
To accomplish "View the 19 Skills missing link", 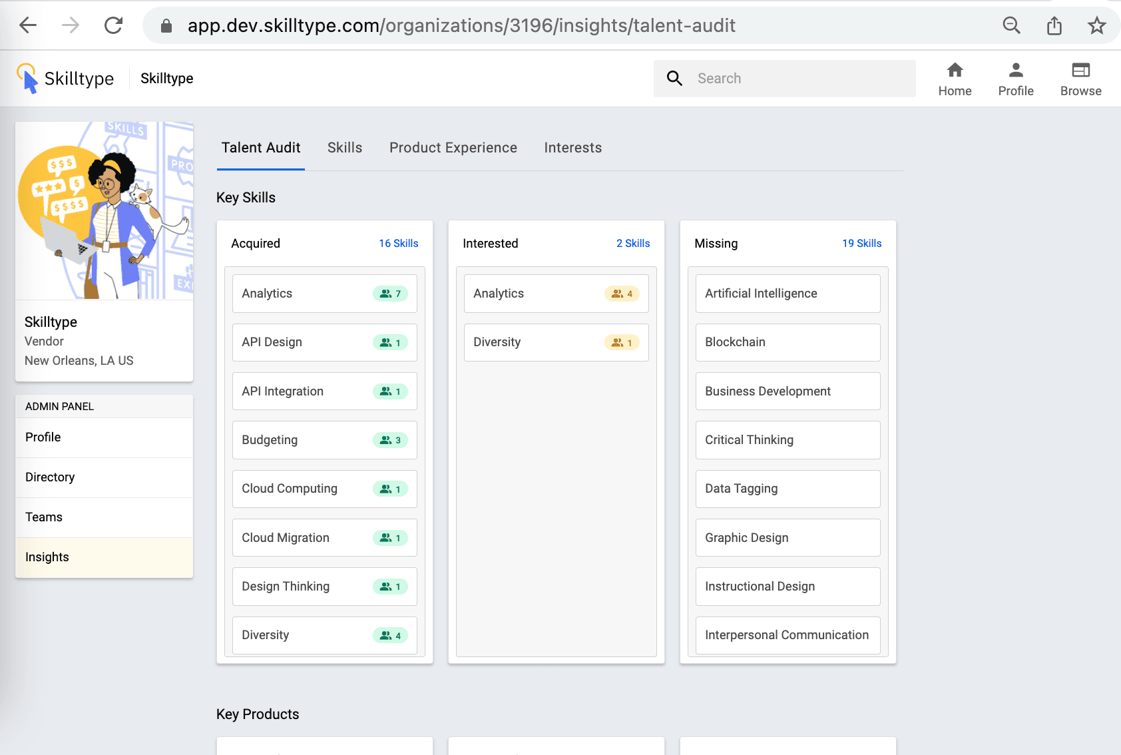I will (x=861, y=244).
